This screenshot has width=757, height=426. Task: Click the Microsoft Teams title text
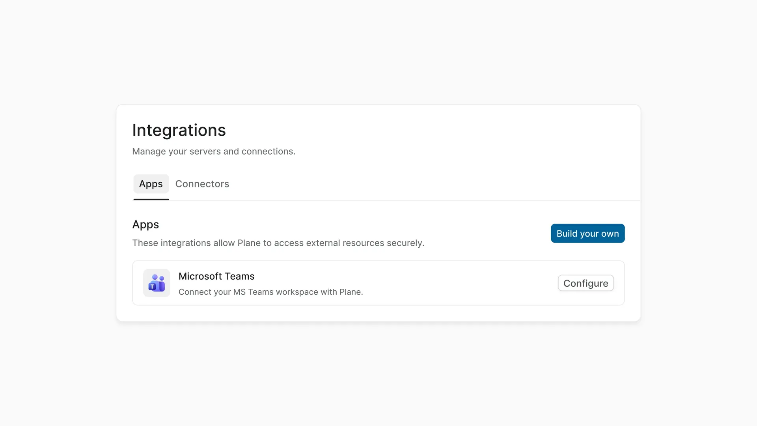click(x=216, y=276)
